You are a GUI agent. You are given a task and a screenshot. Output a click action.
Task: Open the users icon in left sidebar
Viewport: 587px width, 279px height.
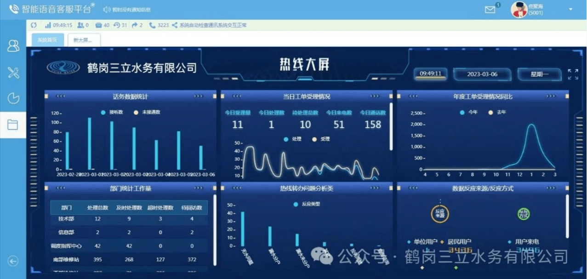coord(13,46)
